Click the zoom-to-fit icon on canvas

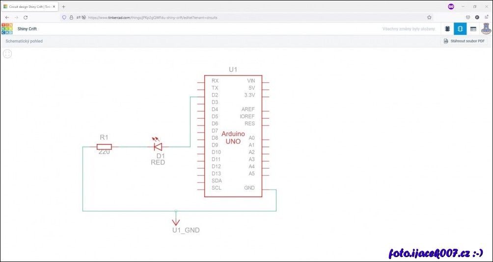coord(7,53)
